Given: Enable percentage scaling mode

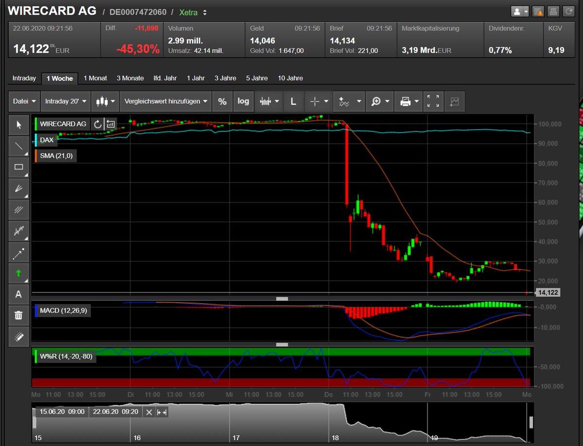Looking at the screenshot, I should point(222,101).
